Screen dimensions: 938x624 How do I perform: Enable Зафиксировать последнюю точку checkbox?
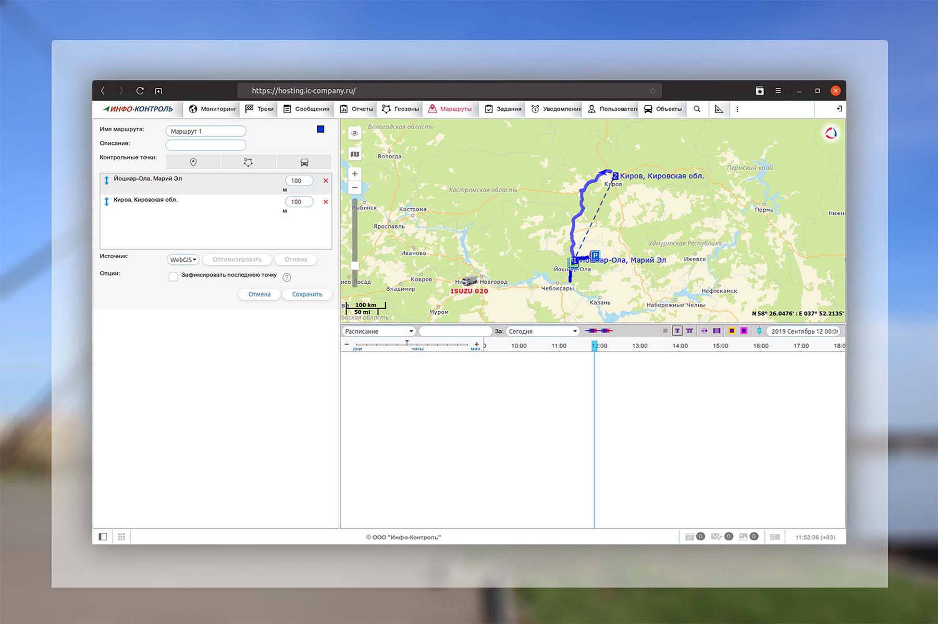point(173,276)
